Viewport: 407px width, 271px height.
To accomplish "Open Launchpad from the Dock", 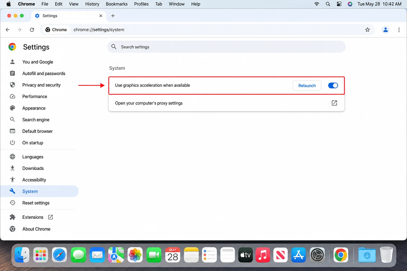I will tap(41, 255).
